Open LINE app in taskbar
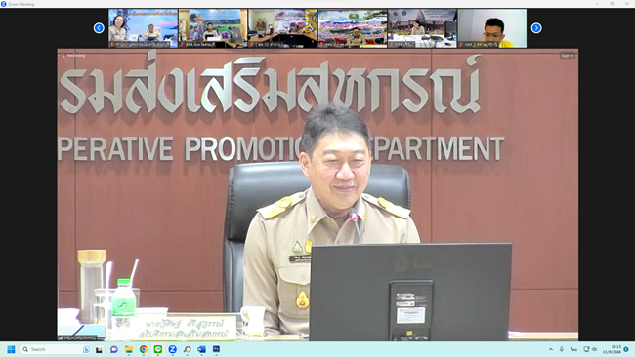This screenshot has height=357, width=635. (x=158, y=349)
